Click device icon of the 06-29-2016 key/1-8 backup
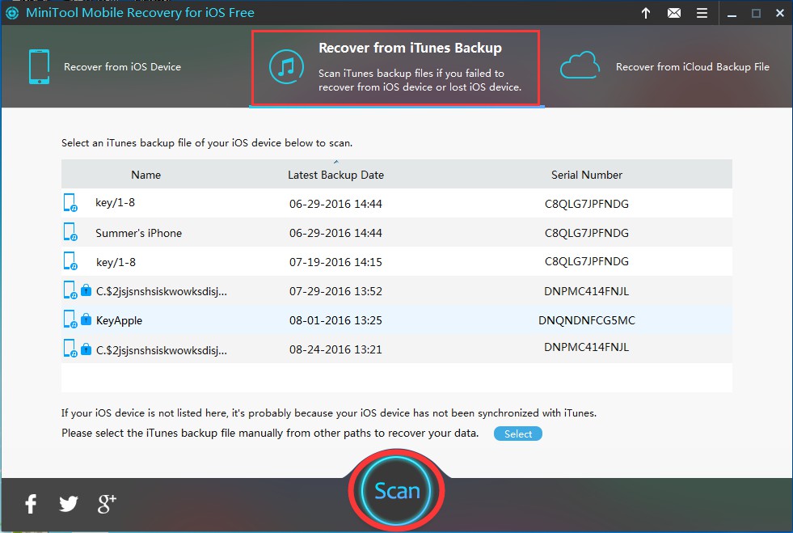The width and height of the screenshot is (793, 533). tap(70, 203)
